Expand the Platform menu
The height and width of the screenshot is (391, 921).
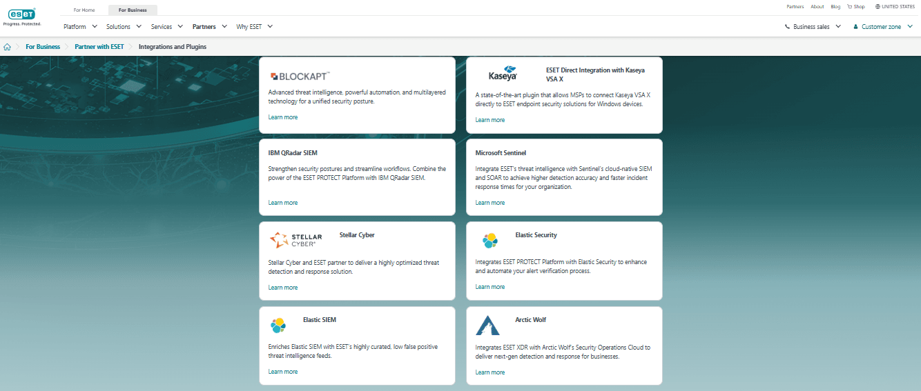click(x=79, y=27)
